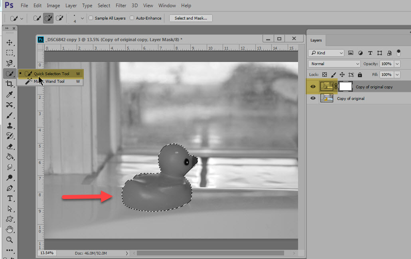The image size is (411, 259).
Task: Expand the document status bar arrow
Action: 126,253
